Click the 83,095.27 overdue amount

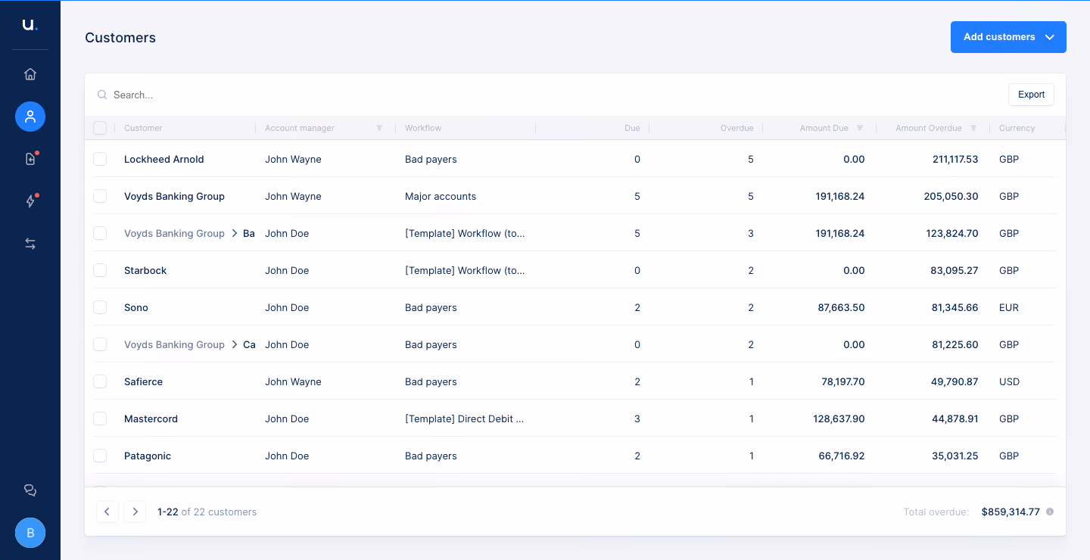(x=955, y=270)
